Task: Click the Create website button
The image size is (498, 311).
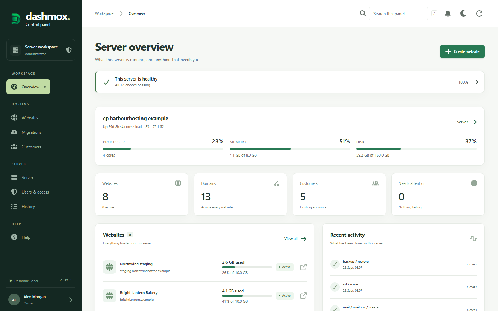Action: pyautogui.click(x=462, y=51)
